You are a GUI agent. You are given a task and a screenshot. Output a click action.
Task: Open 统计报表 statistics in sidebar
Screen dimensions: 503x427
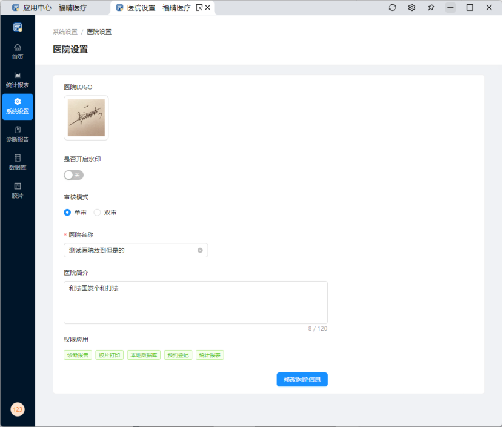pyautogui.click(x=18, y=79)
